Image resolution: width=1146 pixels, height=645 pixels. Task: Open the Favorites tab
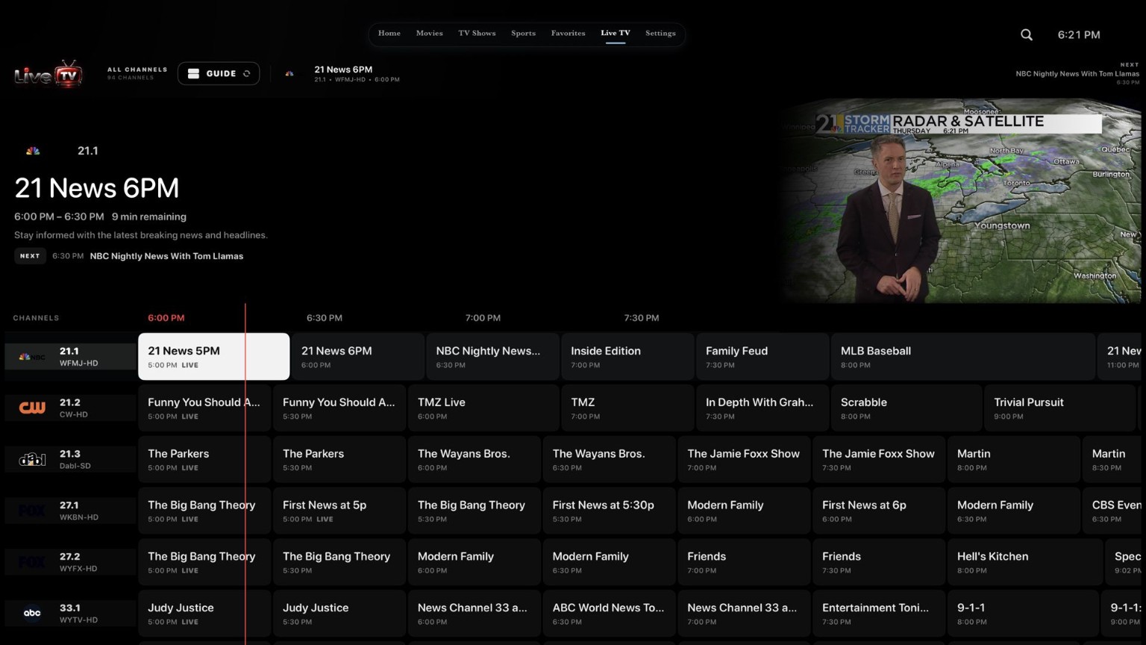[x=568, y=34]
